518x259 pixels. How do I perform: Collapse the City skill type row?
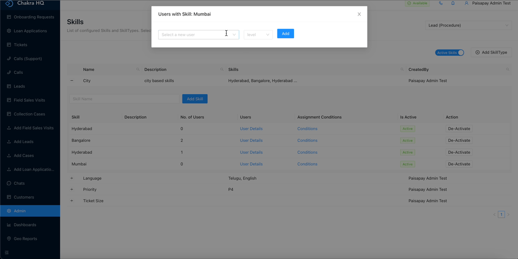72,80
